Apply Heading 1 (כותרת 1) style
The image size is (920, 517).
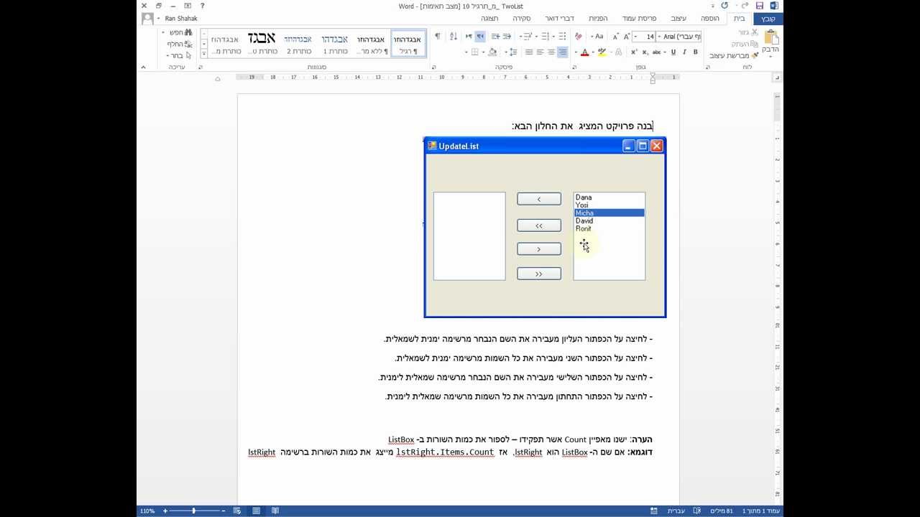(335, 43)
